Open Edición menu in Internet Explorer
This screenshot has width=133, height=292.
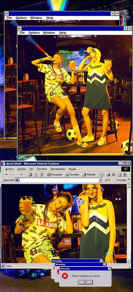pyautogui.click(x=21, y=169)
